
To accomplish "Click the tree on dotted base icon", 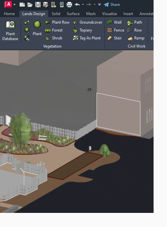I will (x=27, y=30).
